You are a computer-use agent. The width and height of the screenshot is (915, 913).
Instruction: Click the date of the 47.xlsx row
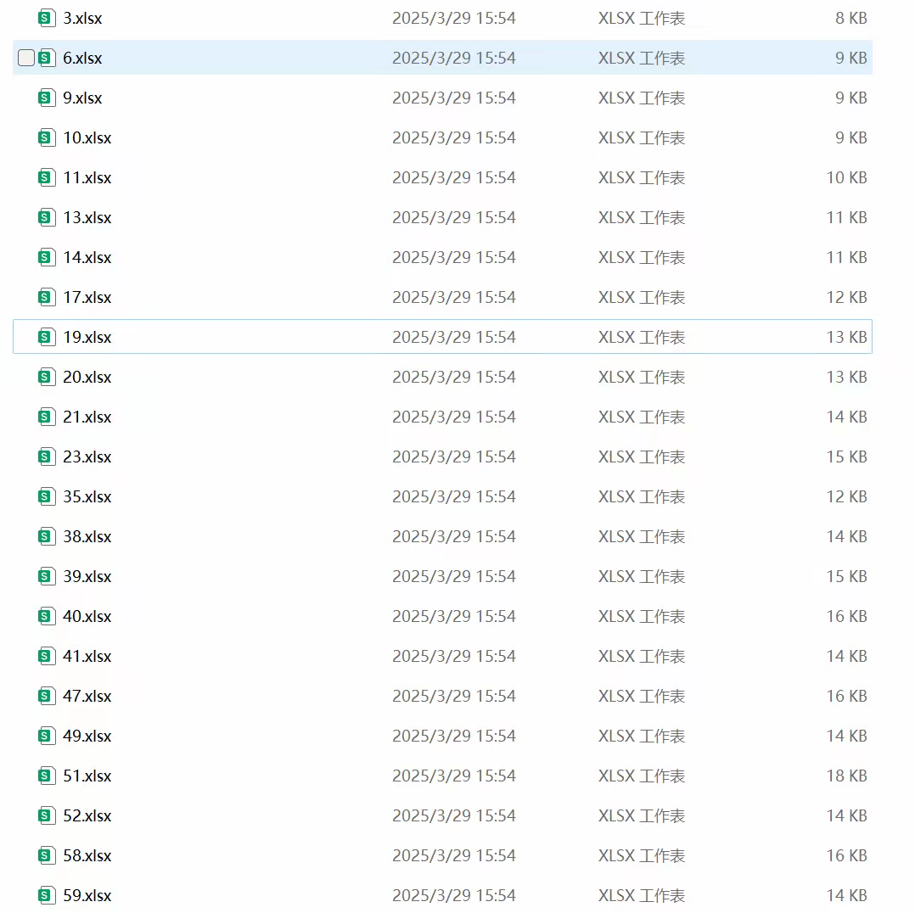pyautogui.click(x=454, y=696)
